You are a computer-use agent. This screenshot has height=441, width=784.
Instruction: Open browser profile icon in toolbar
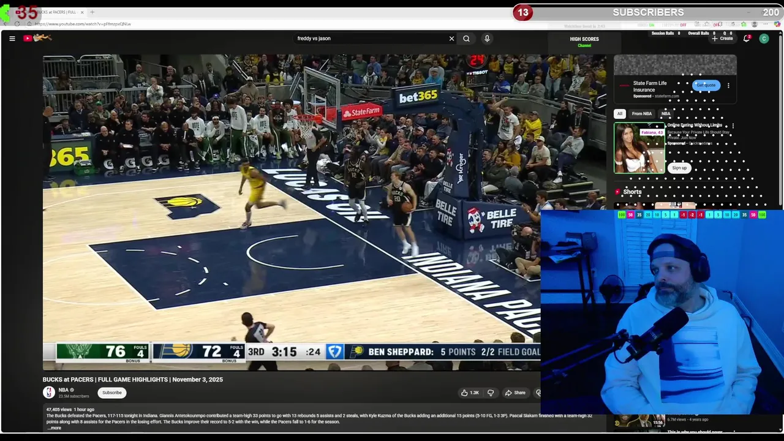tap(755, 24)
